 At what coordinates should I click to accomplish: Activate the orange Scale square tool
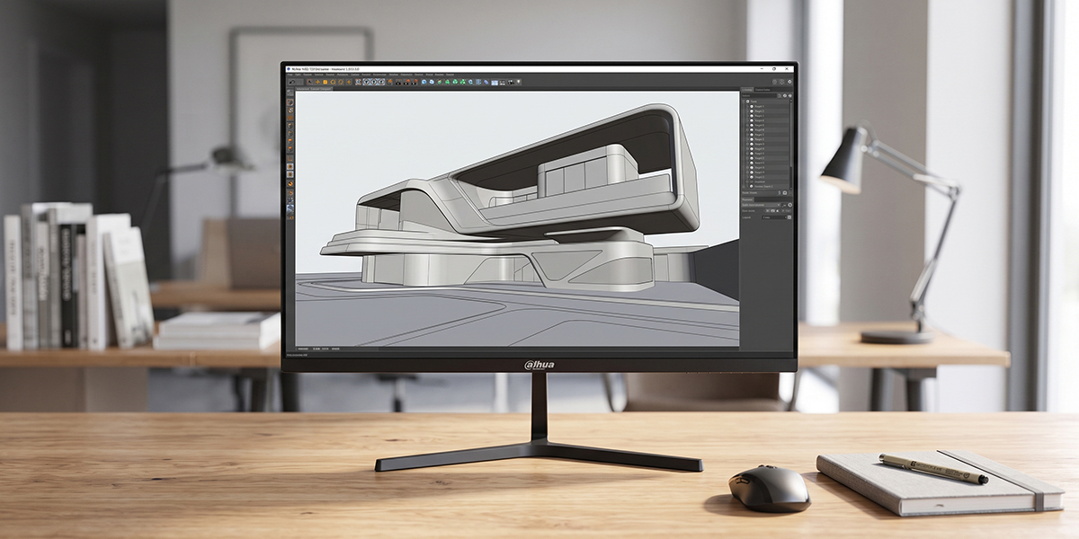[325, 82]
